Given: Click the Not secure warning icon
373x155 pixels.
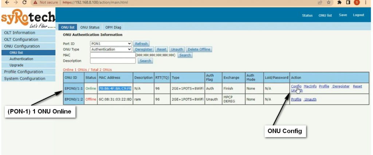Looking at the screenshot, I should (35, 2).
